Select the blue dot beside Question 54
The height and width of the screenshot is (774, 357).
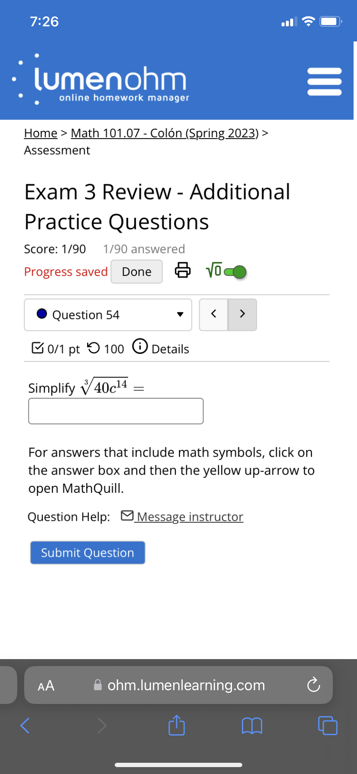(x=42, y=314)
